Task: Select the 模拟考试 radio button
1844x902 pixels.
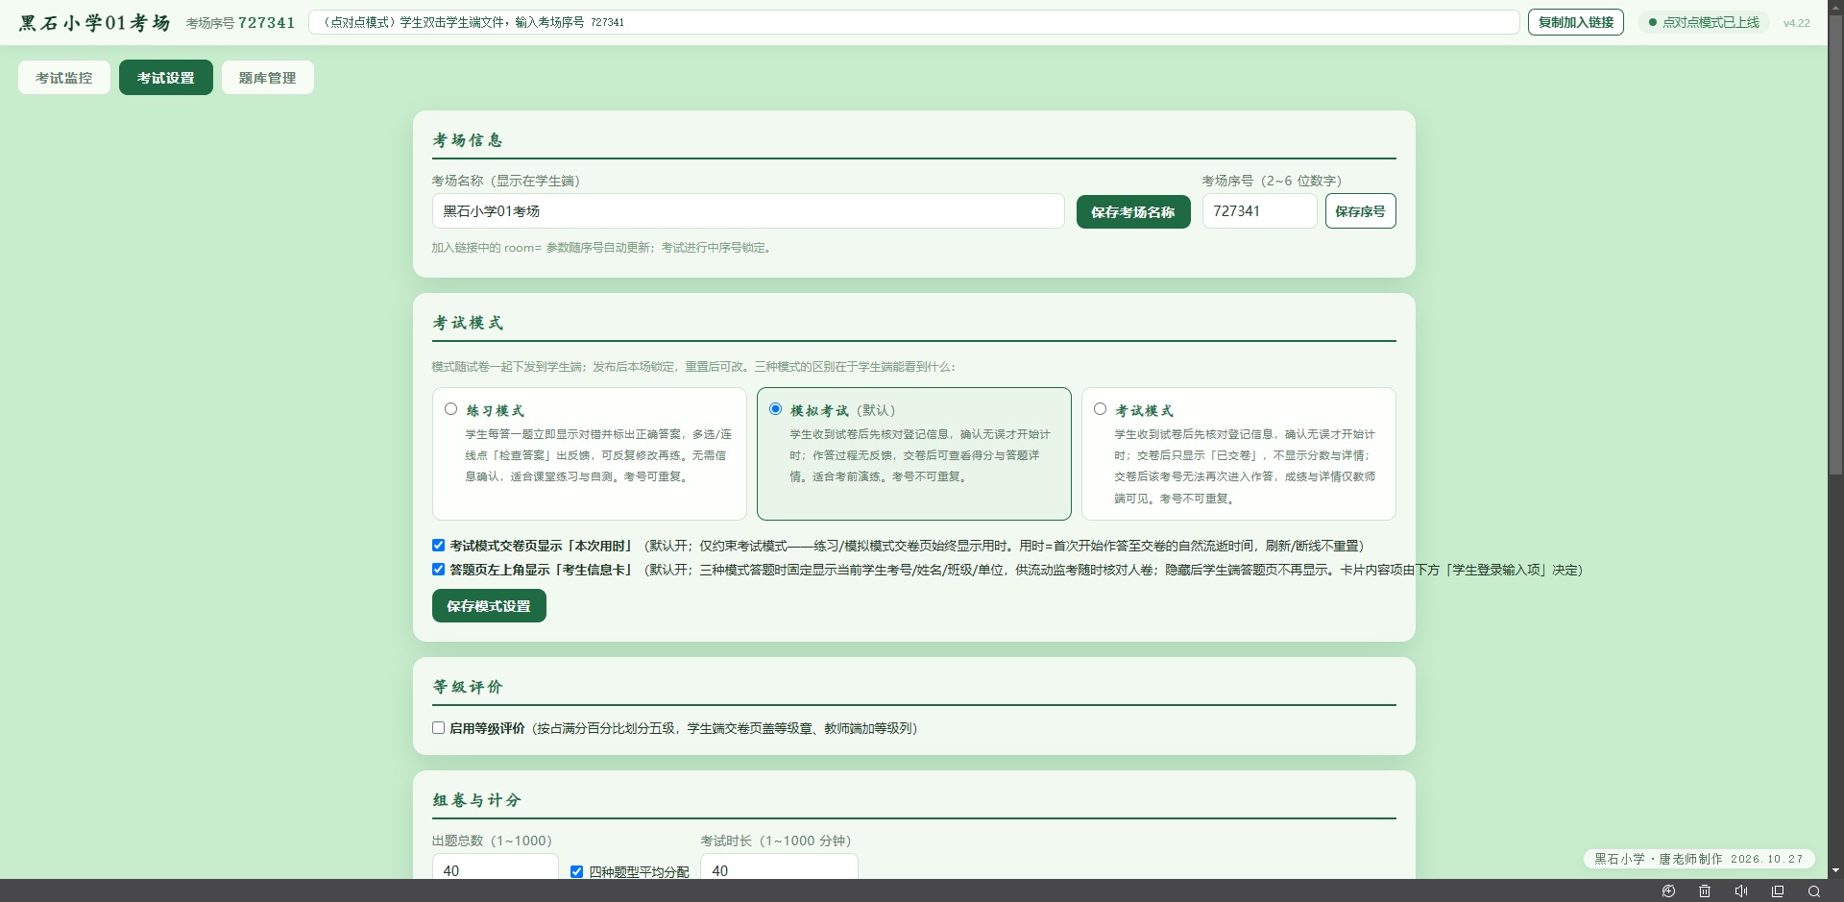Action: click(775, 409)
